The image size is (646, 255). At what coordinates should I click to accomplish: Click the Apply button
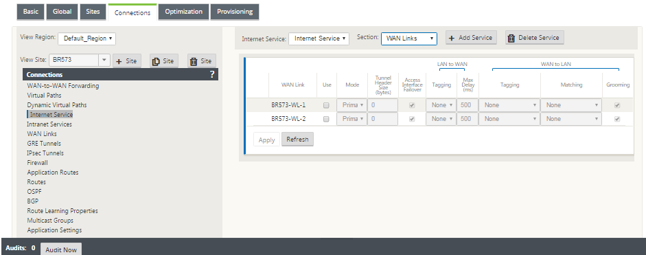[266, 140]
